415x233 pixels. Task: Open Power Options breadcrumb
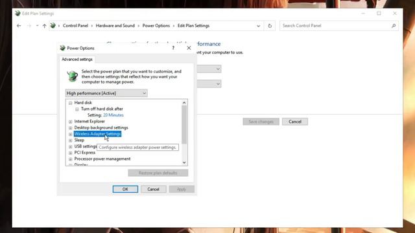point(156,26)
